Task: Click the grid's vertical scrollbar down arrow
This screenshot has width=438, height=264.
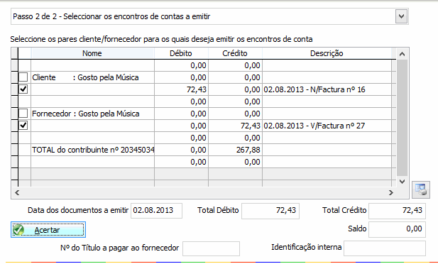Action: (402, 182)
